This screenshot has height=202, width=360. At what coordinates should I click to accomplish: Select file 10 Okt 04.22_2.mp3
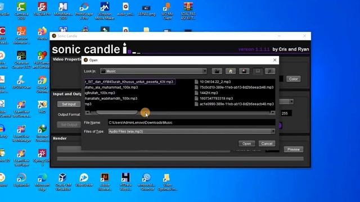pyautogui.click(x=213, y=82)
